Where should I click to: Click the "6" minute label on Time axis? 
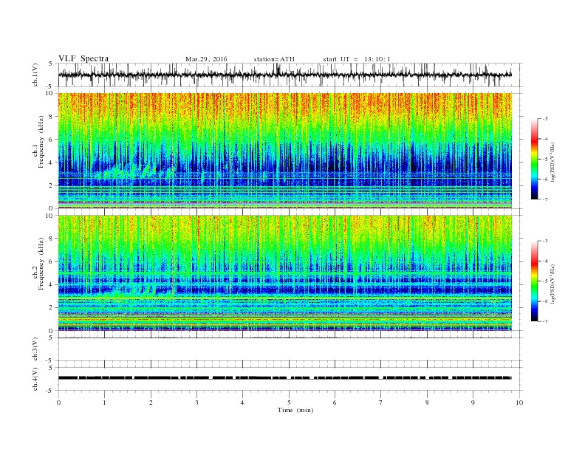tap(335, 403)
